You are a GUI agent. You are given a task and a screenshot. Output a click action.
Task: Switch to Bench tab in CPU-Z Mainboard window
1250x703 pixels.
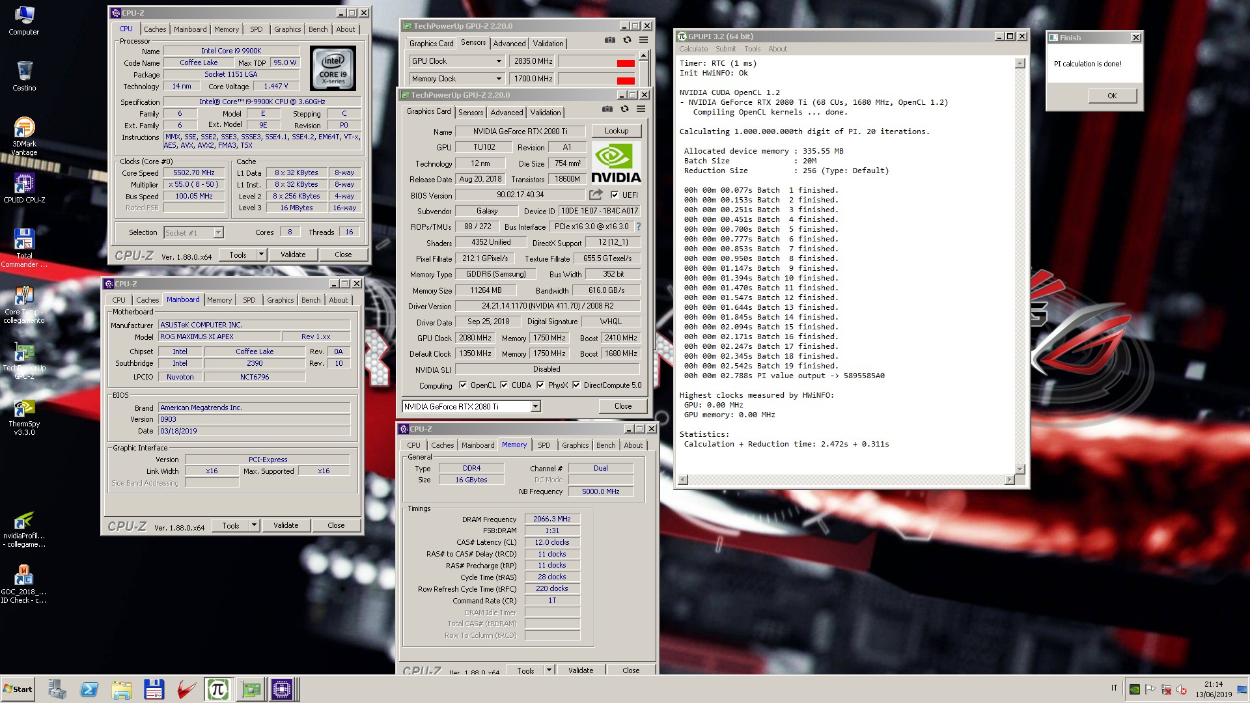point(311,300)
